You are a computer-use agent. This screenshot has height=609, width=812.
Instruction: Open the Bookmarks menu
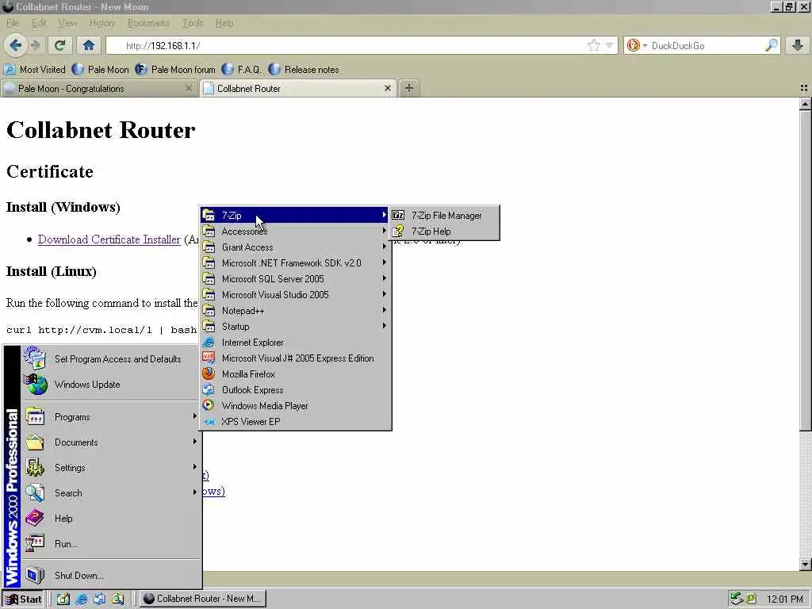148,23
